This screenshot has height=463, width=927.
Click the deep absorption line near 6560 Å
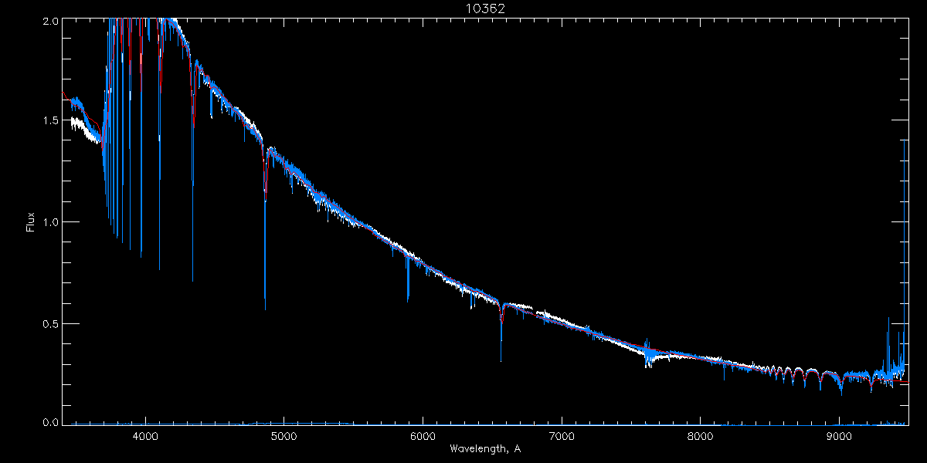501,332
